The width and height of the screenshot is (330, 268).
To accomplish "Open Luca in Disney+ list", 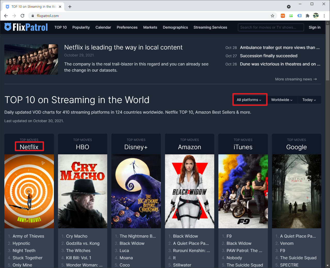I will click(124, 251).
